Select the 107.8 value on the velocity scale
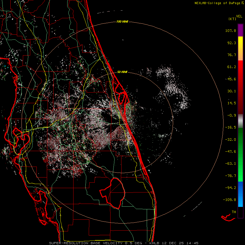This screenshot has height=245, width=245. click(231, 30)
